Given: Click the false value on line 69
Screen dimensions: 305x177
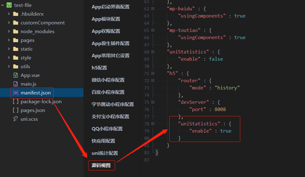Looking at the screenshot, I should (216, 59).
